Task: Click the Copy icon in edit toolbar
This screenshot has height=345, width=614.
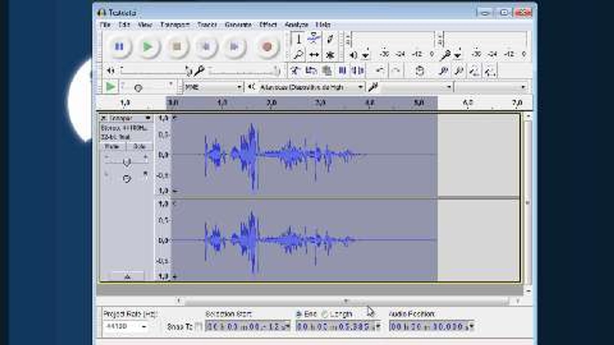Action: [311, 71]
